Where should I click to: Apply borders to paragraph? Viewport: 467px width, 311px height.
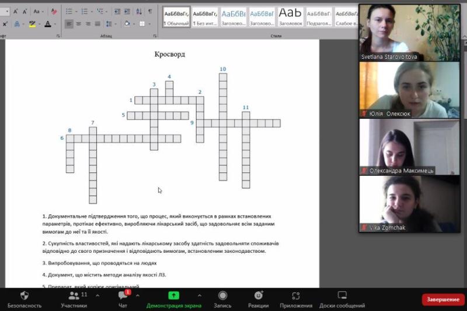(142, 24)
